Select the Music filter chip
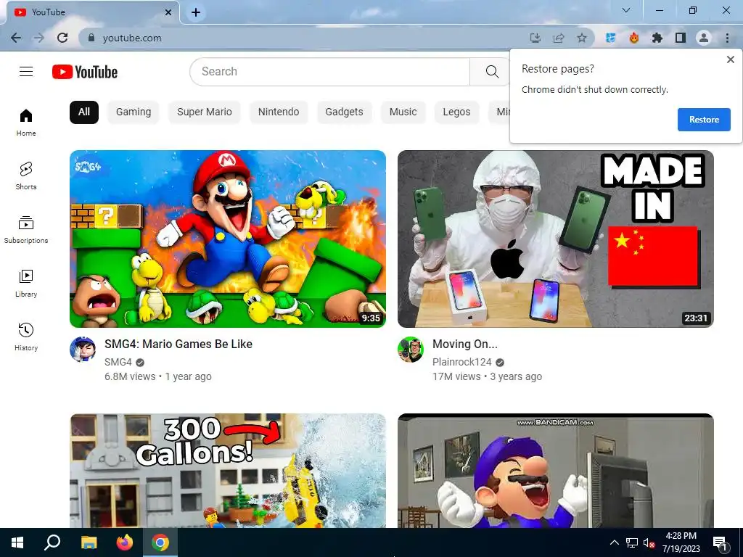Screen dimensions: 743x557 (403, 112)
